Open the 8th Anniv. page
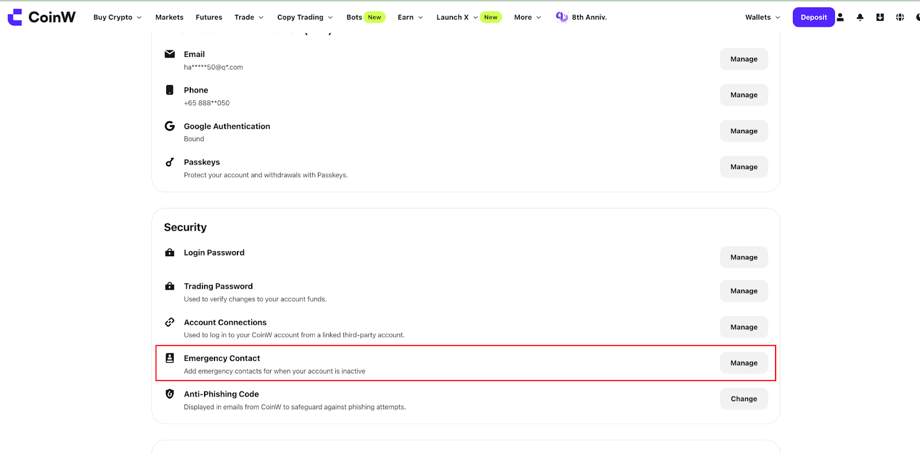 (589, 17)
